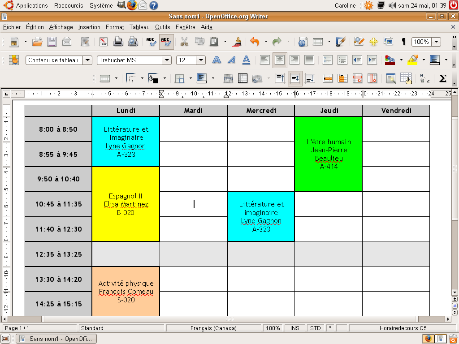The height and width of the screenshot is (344, 459).
Task: Open the highlighting color picker
Action: click(423, 60)
